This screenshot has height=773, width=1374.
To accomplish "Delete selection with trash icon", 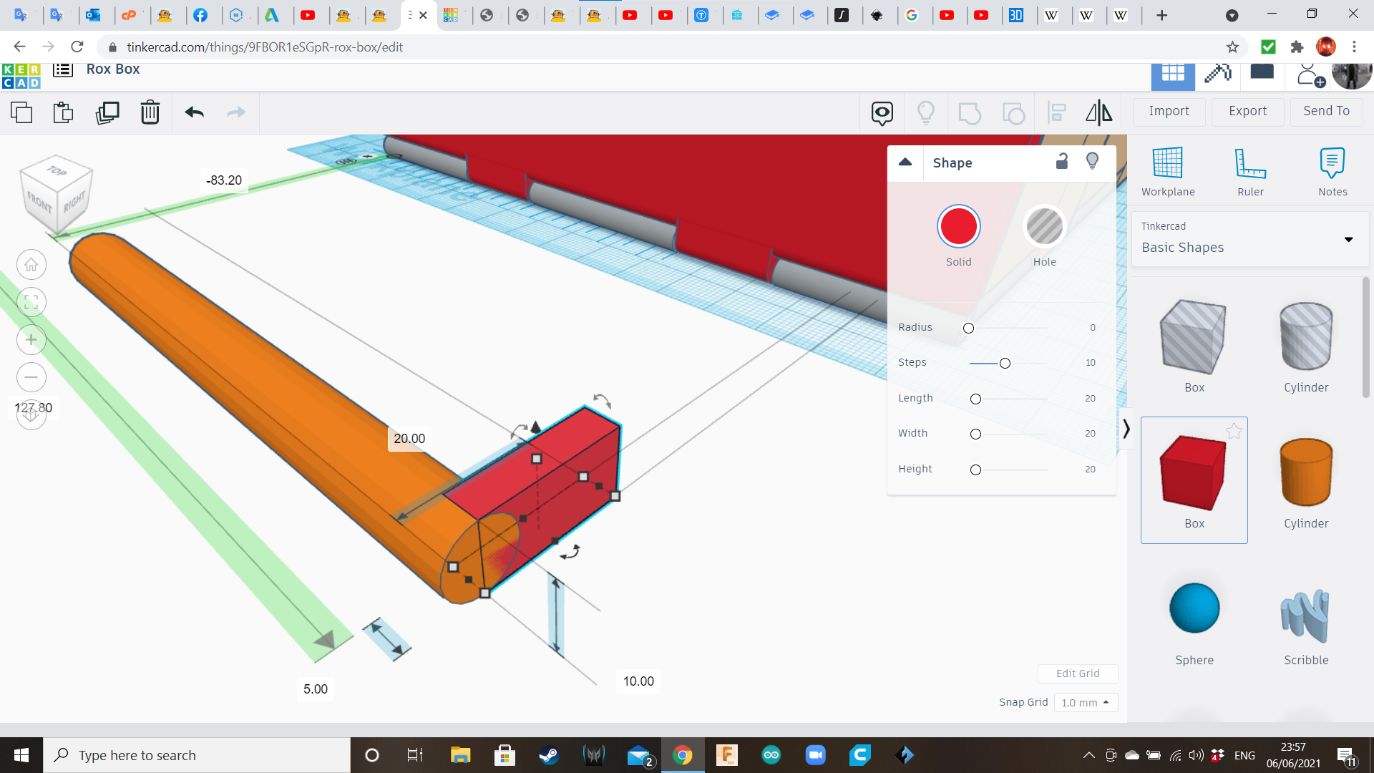I will pos(150,112).
